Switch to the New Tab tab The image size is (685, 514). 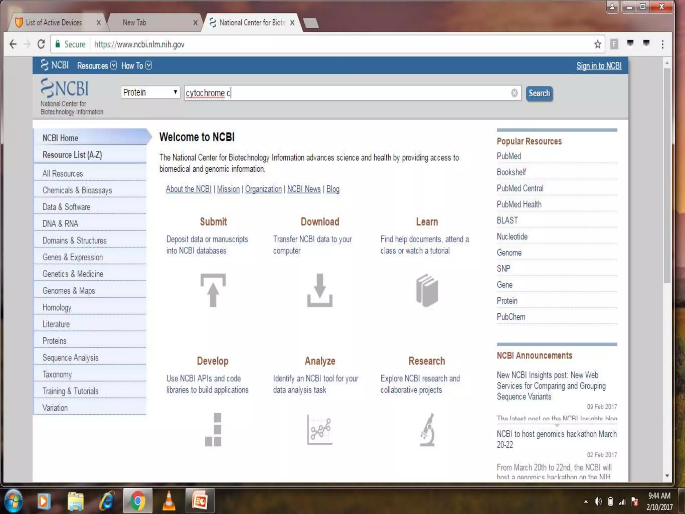click(134, 23)
